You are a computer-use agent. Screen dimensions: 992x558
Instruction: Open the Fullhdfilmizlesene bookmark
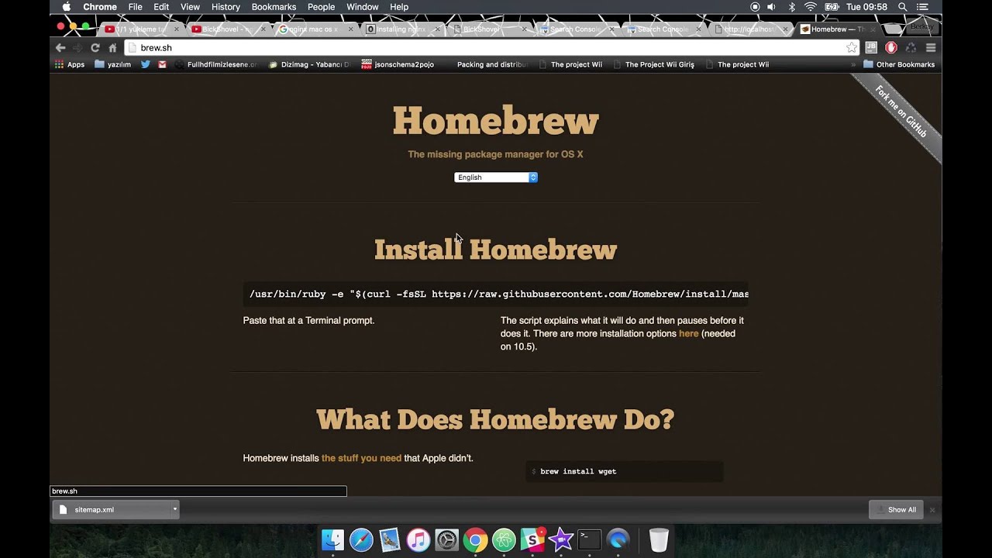click(x=215, y=64)
